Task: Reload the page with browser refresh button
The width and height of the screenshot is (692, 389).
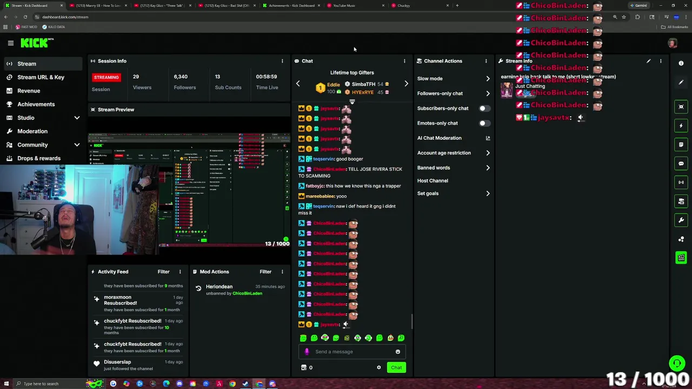Action: [x=25, y=17]
